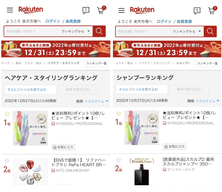Select 美容・コスメ・香水 breadcrumb on left

tap(29, 63)
